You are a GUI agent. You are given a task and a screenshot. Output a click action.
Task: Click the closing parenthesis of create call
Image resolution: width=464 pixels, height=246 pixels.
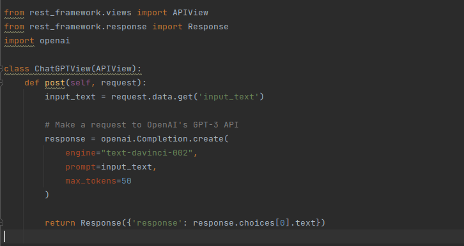click(x=47, y=194)
